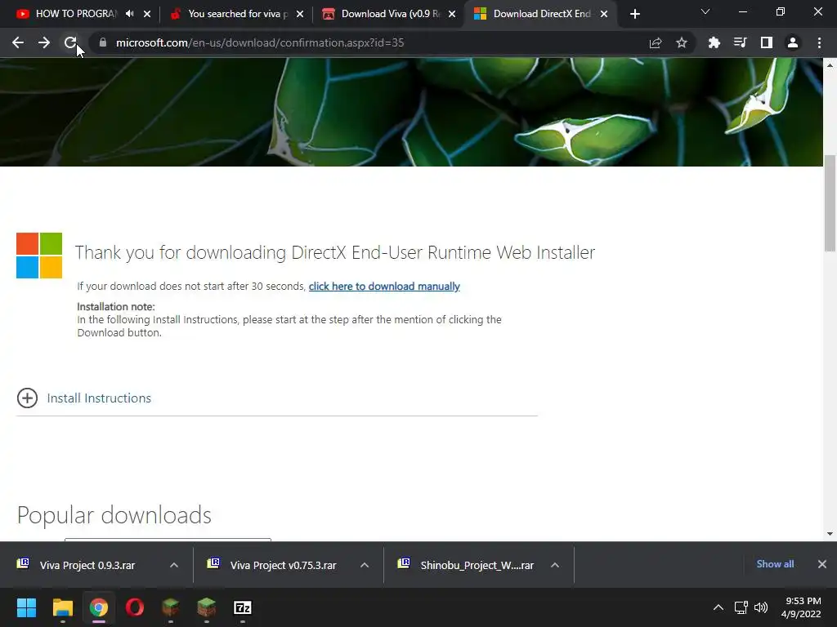Show hidden system tray icons
Viewport: 837px width, 627px height.
click(718, 607)
